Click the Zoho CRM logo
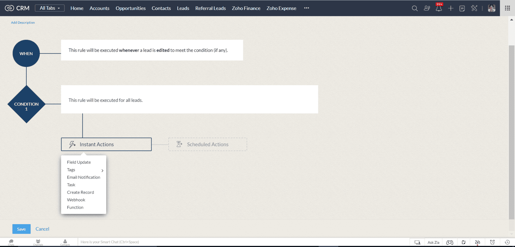The image size is (515, 247). (17, 8)
